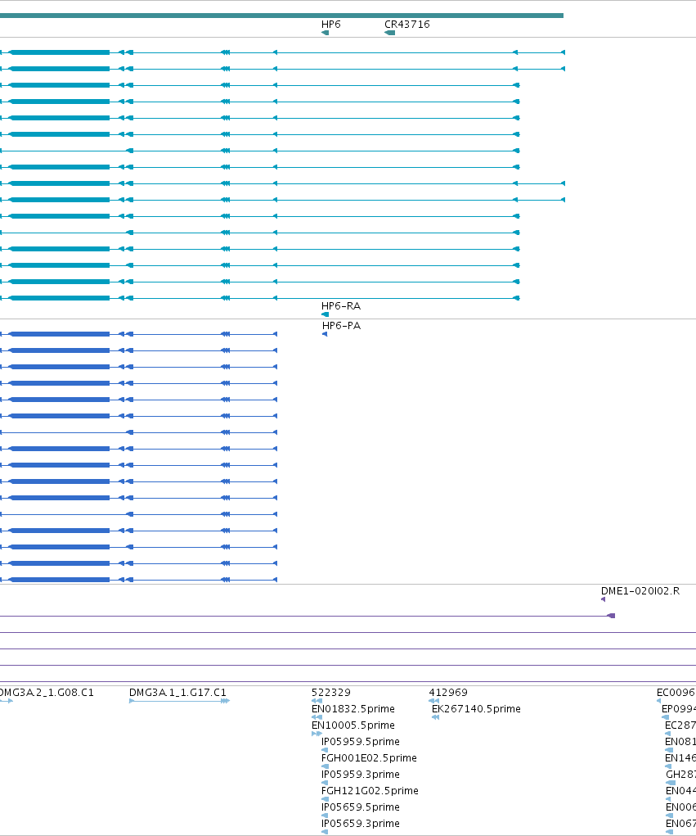696x836 pixels.
Task: Click the DMG3A.2_1.G08.C1 label
Action: pyautogui.click(x=47, y=693)
